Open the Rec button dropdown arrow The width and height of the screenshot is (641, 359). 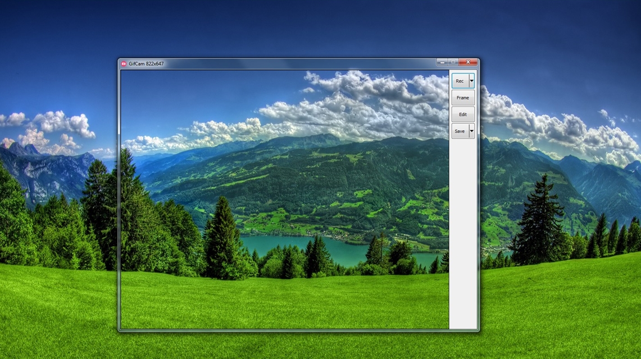click(472, 81)
